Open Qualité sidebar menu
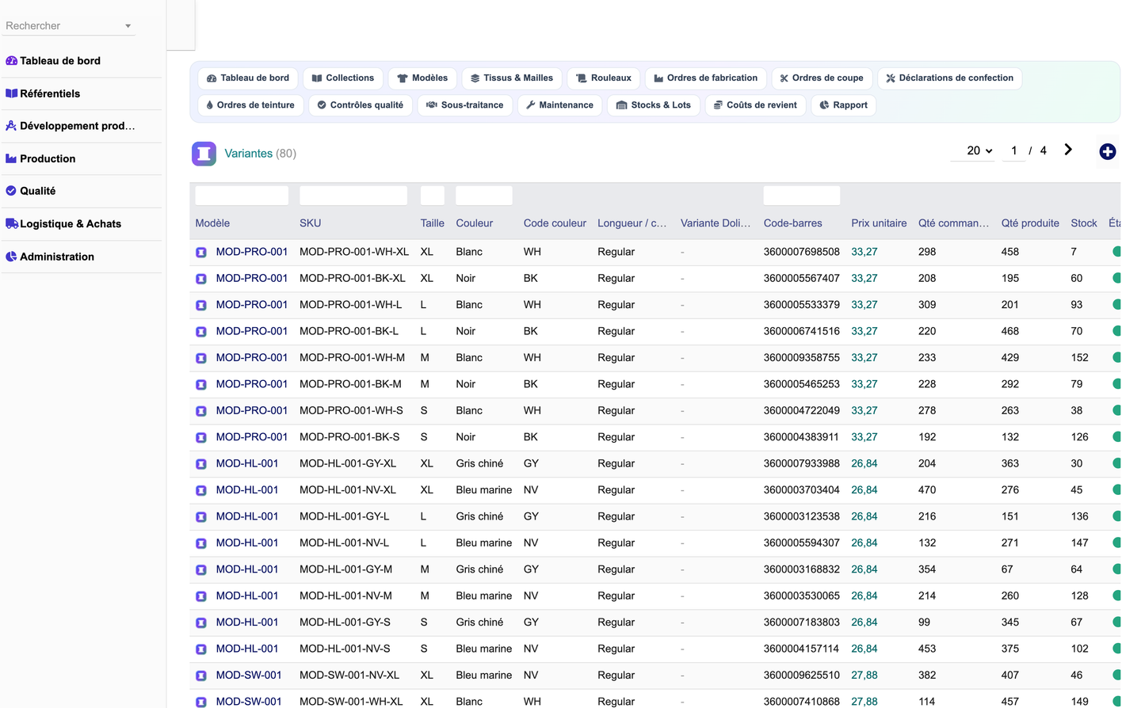 pyautogui.click(x=31, y=191)
